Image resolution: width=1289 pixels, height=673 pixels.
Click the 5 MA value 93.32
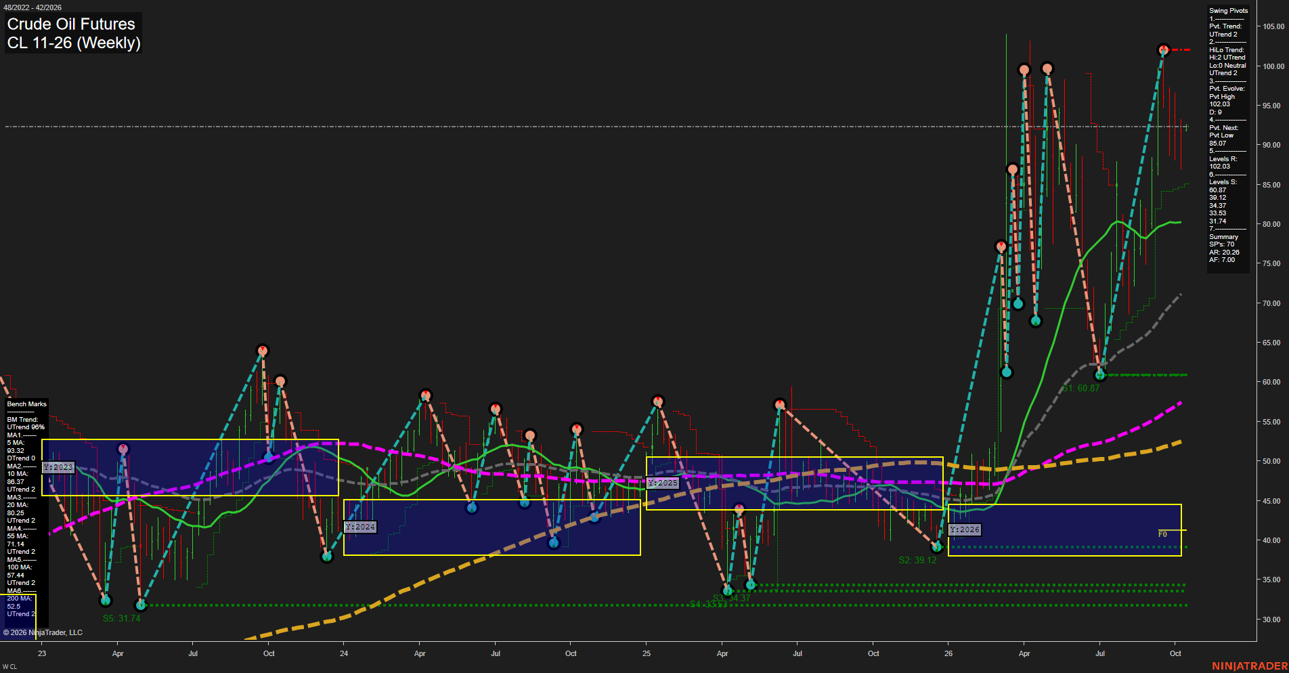coord(16,451)
